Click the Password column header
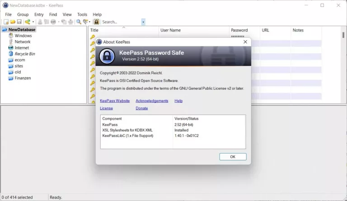Screen dimensions: 347x201 tap(244, 30)
